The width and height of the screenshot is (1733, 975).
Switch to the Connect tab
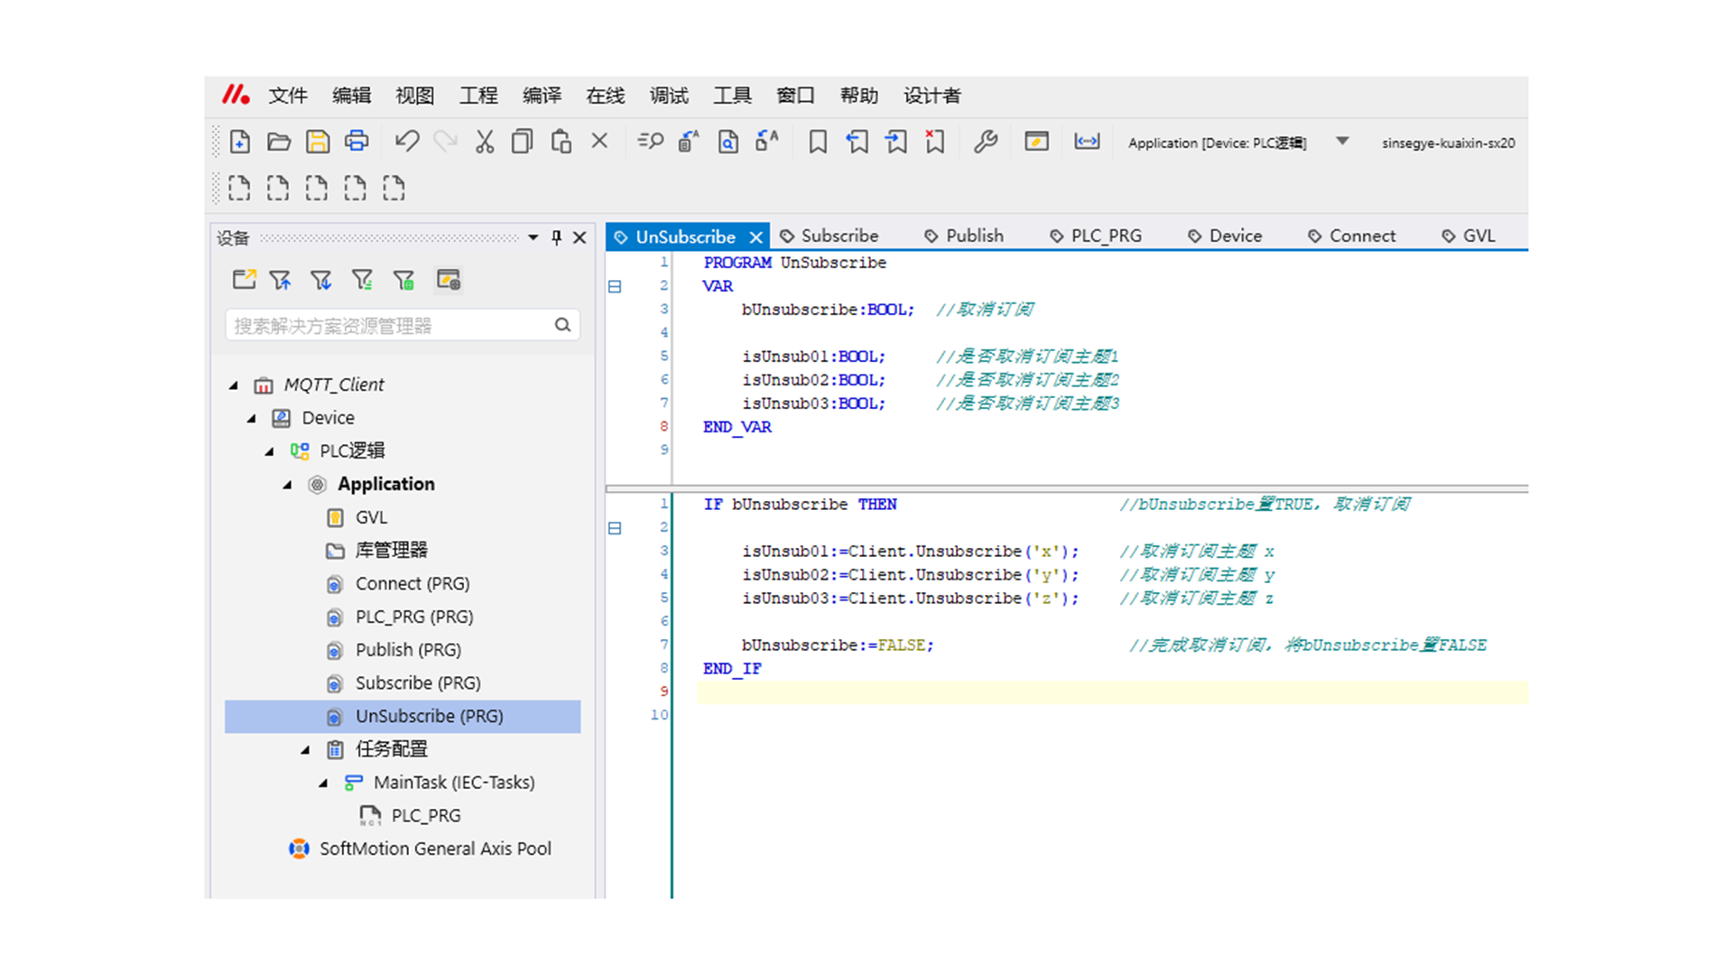click(x=1351, y=236)
